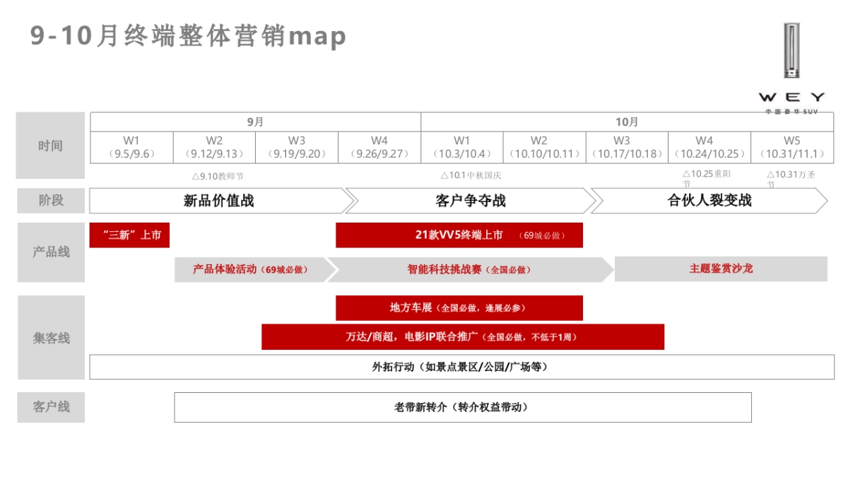Switch to the 9月 column header
Viewport: 848px width, 477px height.
click(254, 121)
